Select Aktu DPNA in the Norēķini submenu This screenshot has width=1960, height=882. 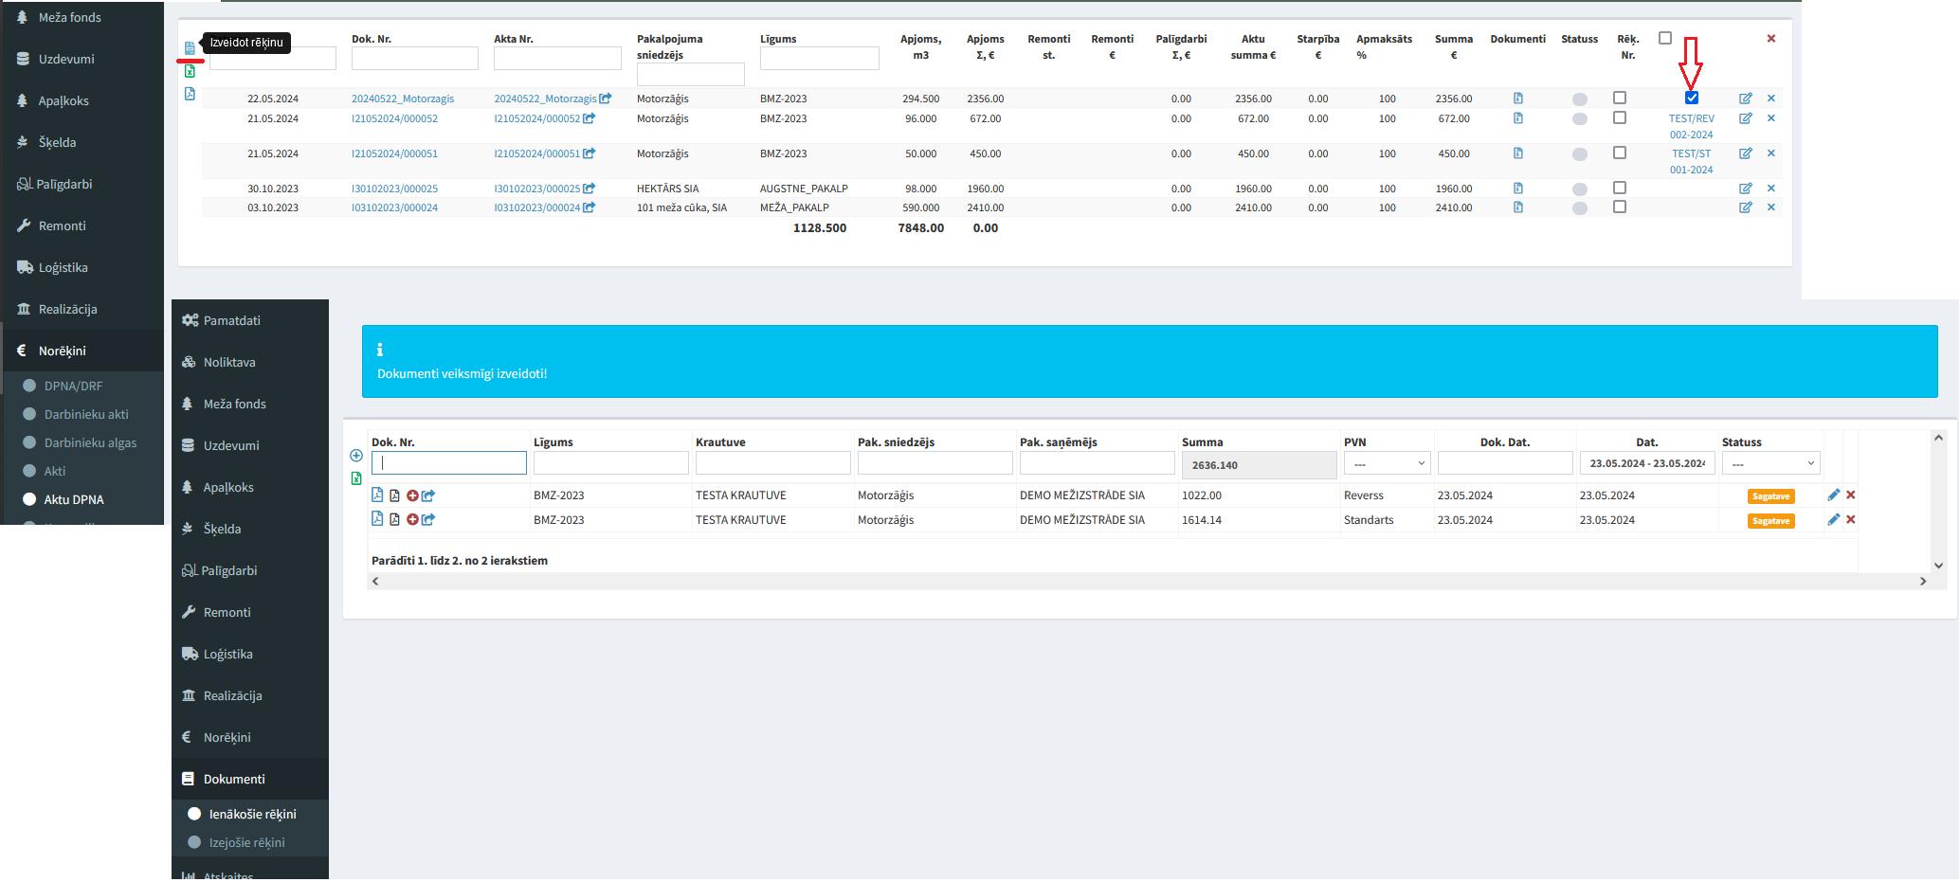coord(74,499)
